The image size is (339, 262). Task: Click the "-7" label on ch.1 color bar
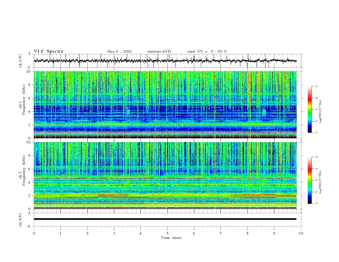315,133
